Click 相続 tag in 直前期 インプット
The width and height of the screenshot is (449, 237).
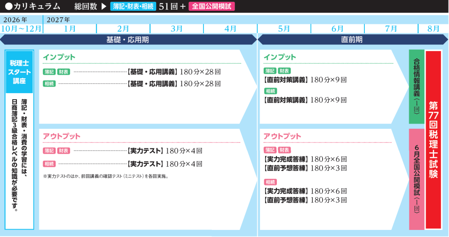tap(270, 91)
